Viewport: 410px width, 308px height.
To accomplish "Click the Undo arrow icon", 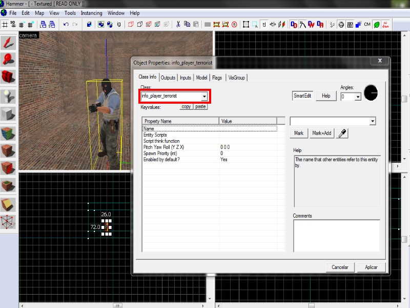I will (x=66, y=25).
